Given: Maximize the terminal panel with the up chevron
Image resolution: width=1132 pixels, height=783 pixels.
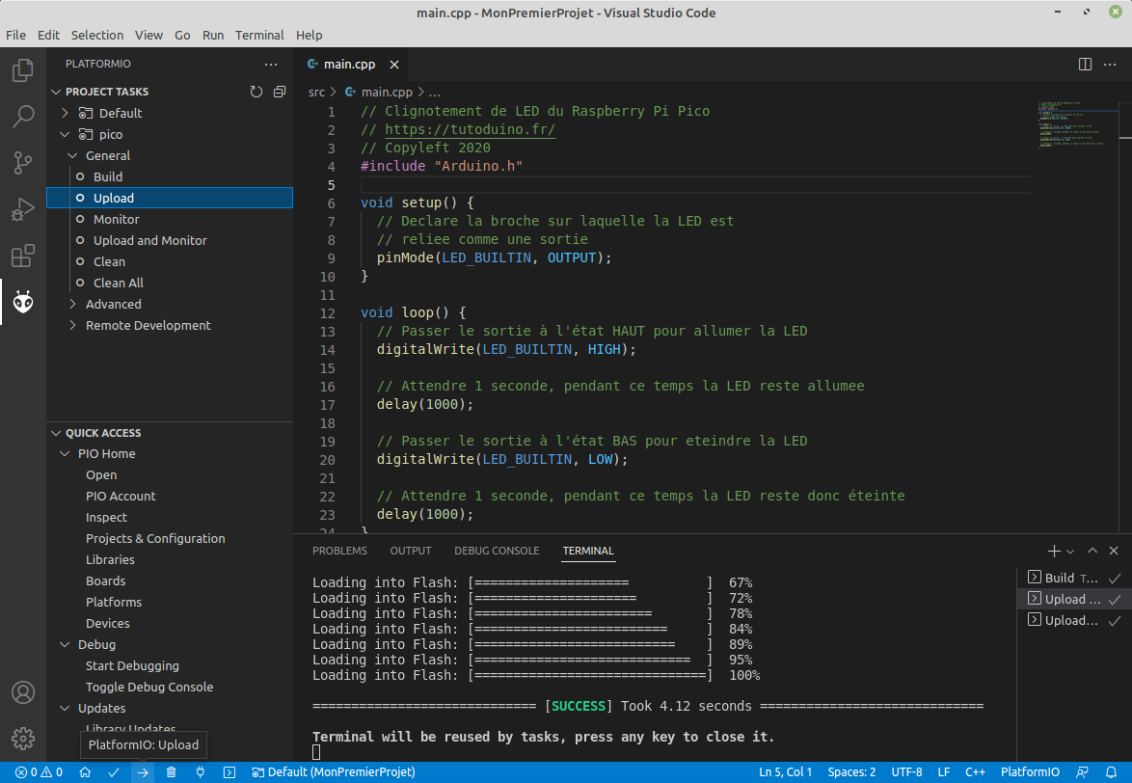Looking at the screenshot, I should tap(1092, 551).
